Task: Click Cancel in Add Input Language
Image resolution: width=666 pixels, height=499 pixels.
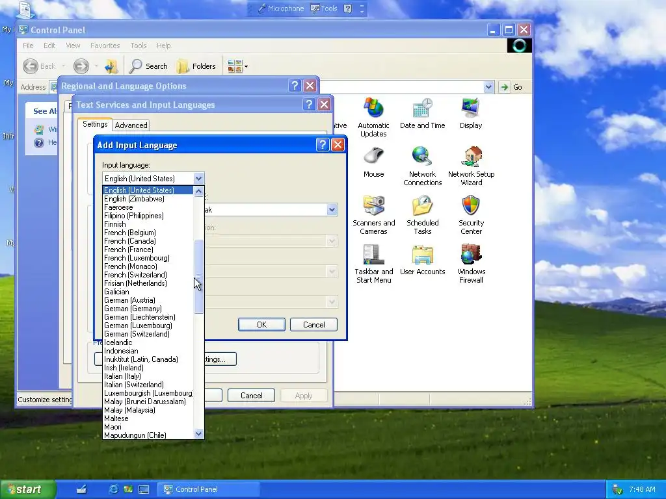Action: coord(313,325)
